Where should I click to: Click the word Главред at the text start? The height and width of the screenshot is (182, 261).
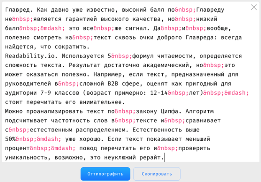pyautogui.click(x=18, y=10)
